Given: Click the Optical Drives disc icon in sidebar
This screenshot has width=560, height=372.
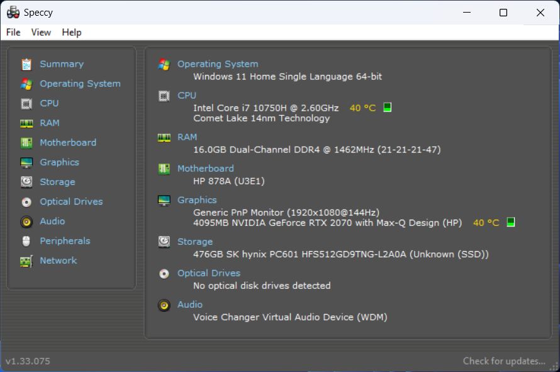Looking at the screenshot, I should (26, 202).
